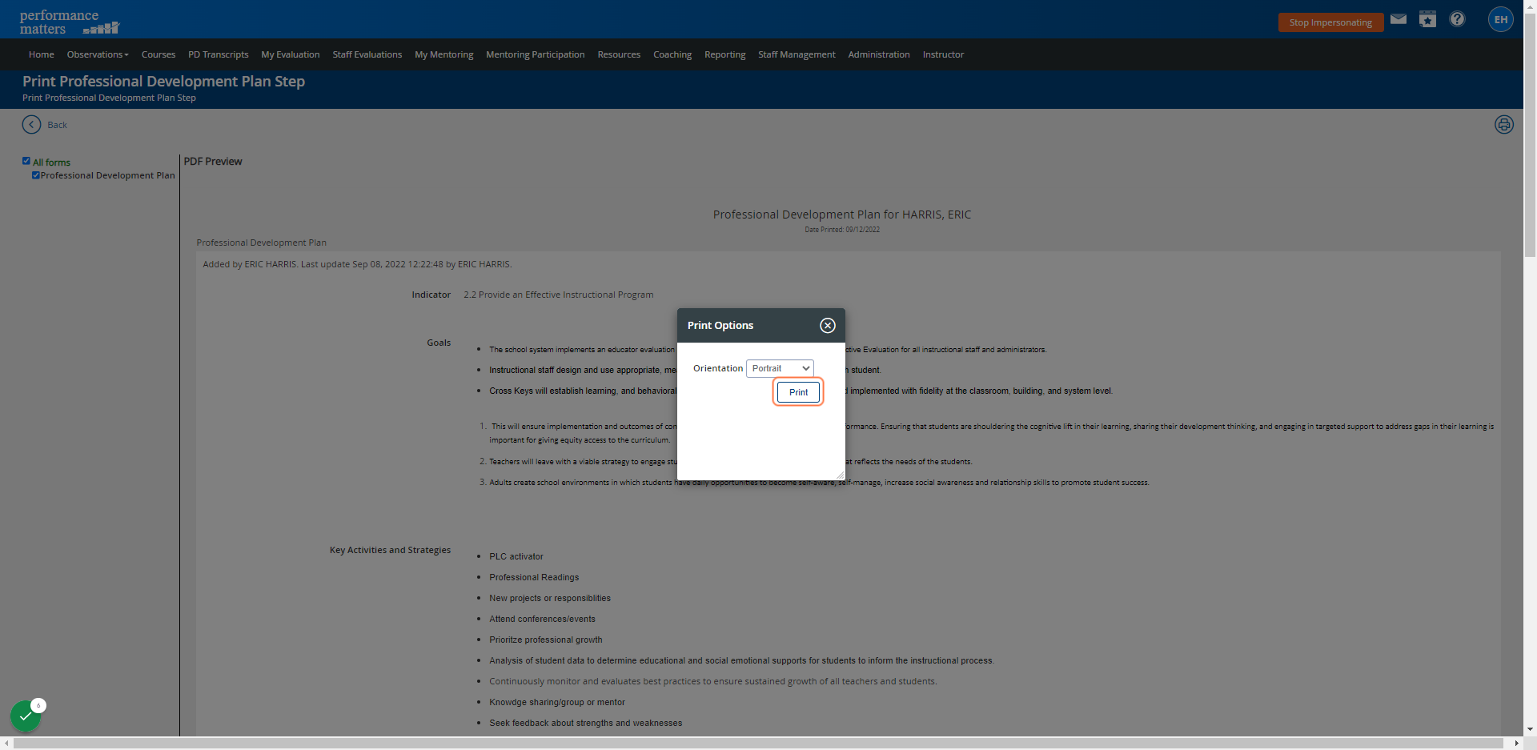Open My Mentoring menu item
The image size is (1537, 750).
click(444, 54)
